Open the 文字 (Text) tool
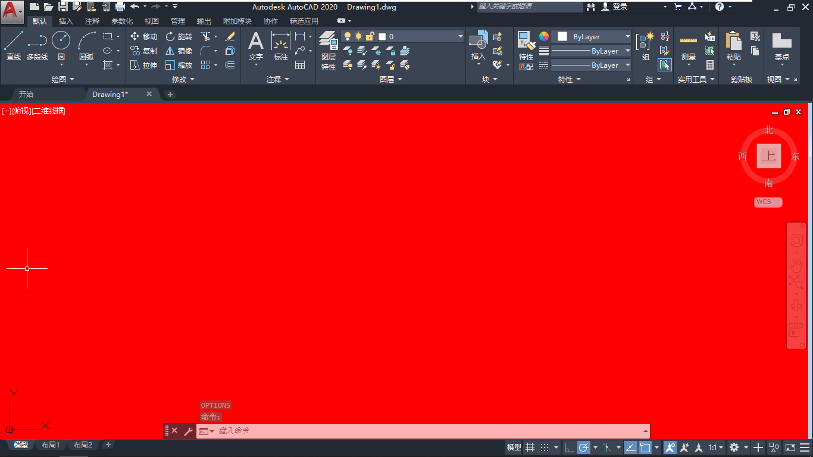Image resolution: width=813 pixels, height=457 pixels. pos(256,46)
